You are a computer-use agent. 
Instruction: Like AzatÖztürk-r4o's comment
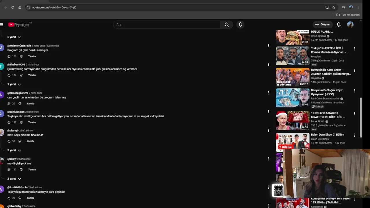pos(9,198)
